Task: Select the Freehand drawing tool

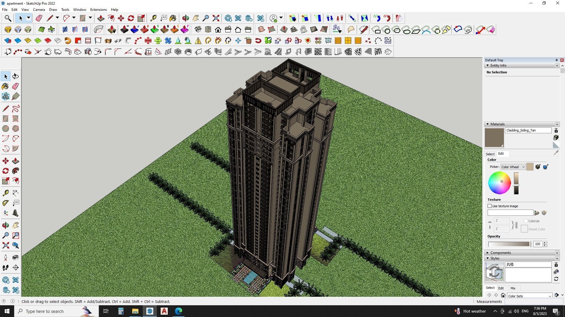Action: (x=16, y=109)
